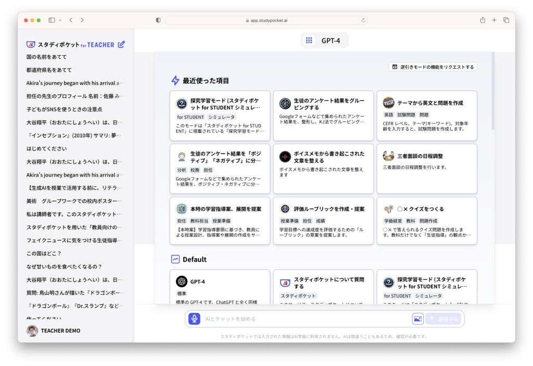This screenshot has width=533, height=366.
Task: Click the 校務 tag on ポジティブ・ネガティブ card
Action: (195, 170)
